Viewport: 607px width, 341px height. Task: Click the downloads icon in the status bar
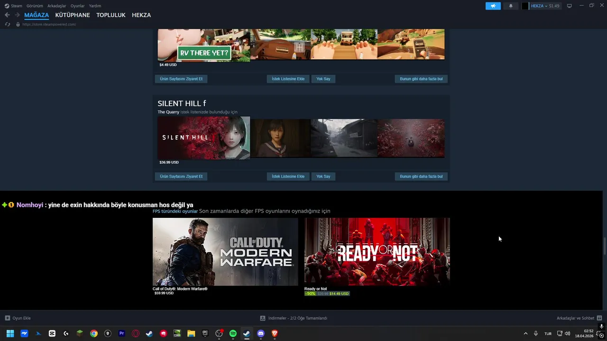263,318
